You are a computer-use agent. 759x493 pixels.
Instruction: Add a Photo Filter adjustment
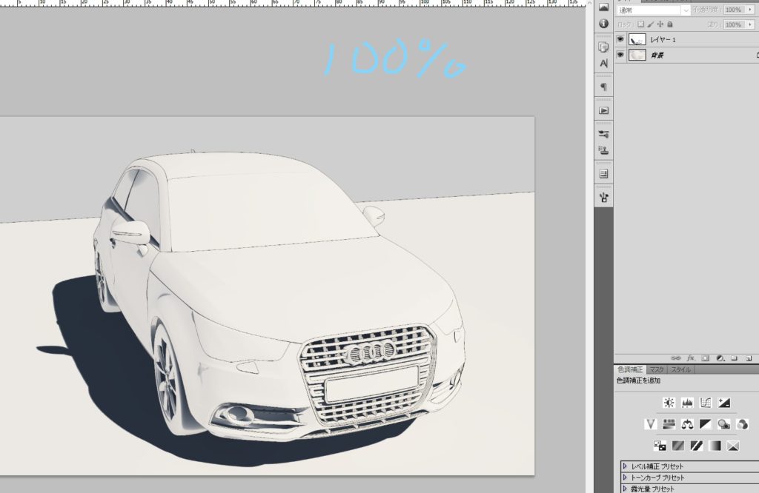724,424
